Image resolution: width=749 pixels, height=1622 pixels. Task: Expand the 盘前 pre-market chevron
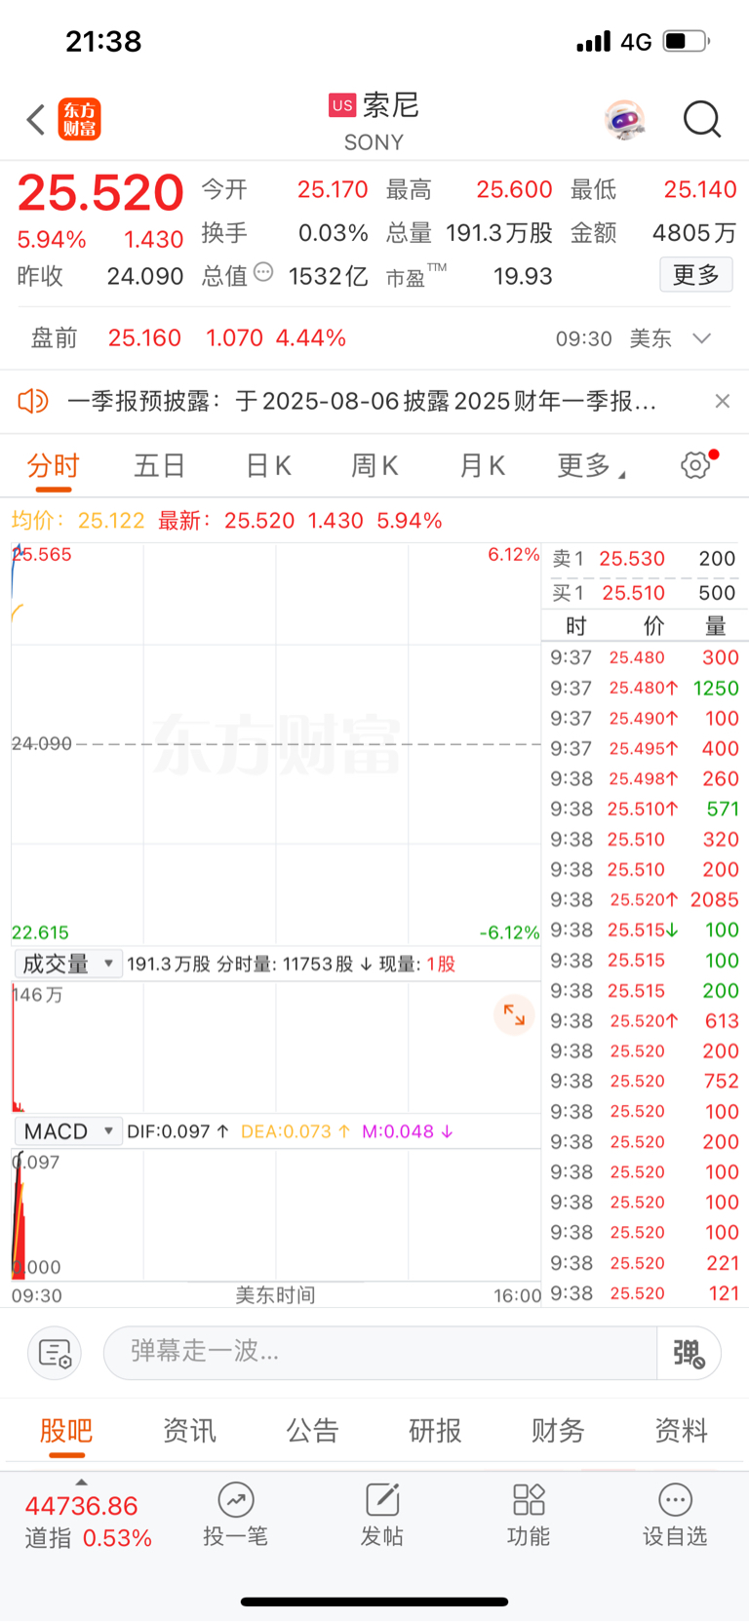[702, 338]
